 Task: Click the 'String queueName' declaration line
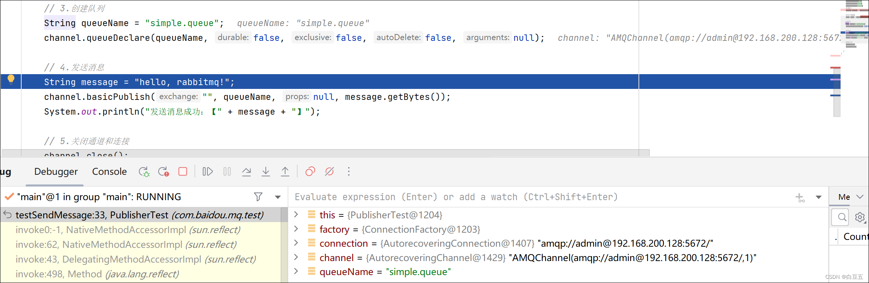click(134, 23)
